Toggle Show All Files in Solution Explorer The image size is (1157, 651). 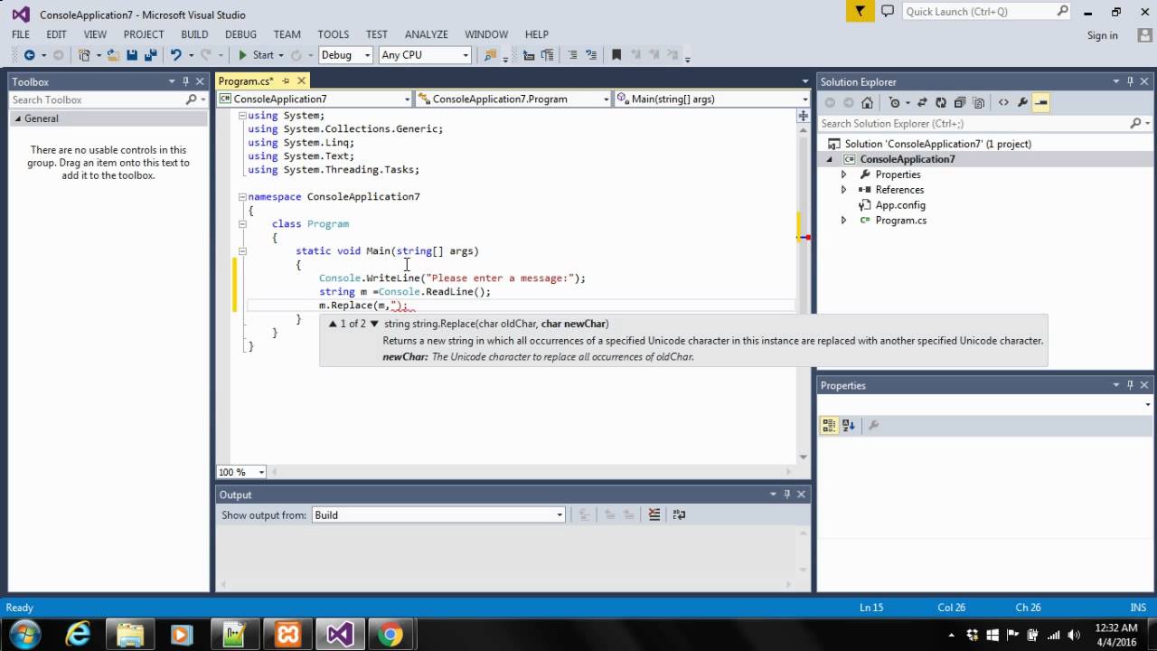[x=979, y=102]
